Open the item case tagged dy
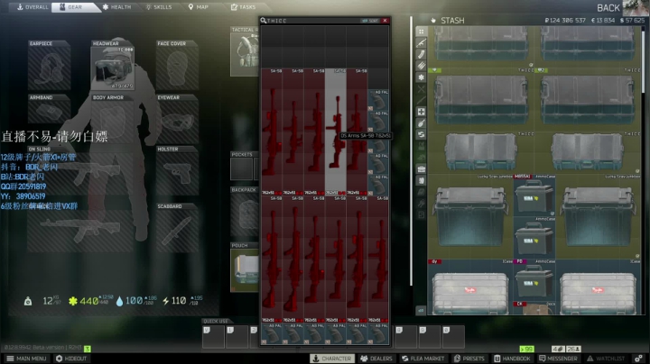 point(470,287)
